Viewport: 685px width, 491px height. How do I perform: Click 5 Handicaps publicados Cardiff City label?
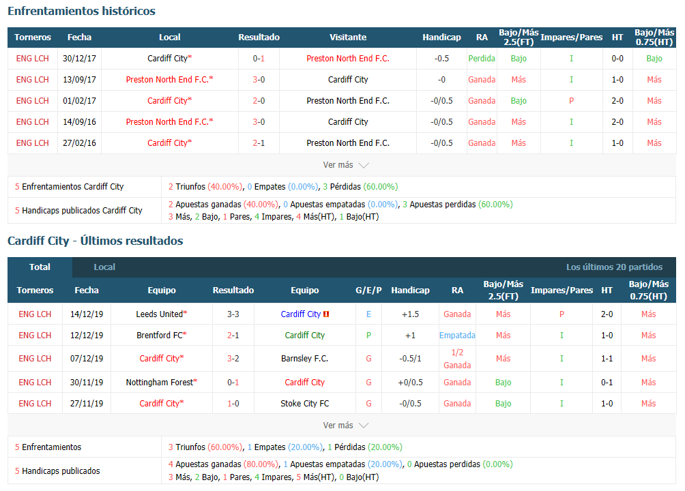[78, 211]
